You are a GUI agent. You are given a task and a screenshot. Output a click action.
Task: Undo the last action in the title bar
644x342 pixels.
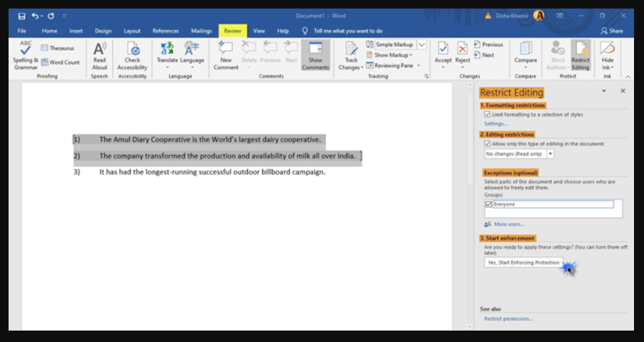[x=34, y=16]
